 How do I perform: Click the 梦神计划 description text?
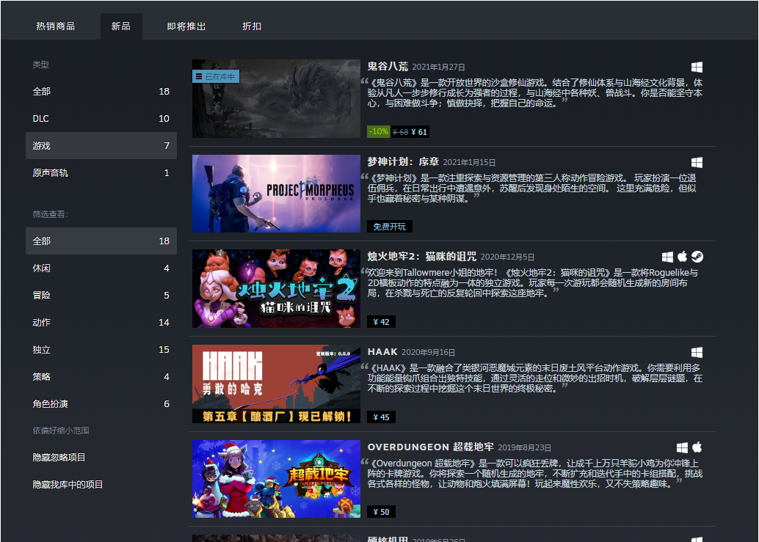[531, 188]
